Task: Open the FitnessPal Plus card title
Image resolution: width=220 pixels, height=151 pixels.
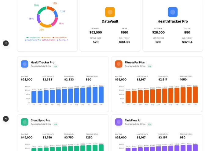Action: click(x=135, y=63)
